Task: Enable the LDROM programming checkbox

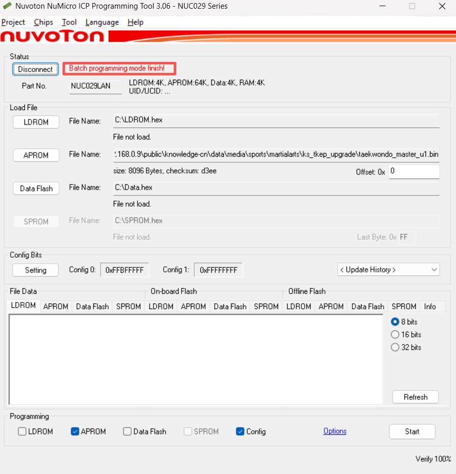Action: 22,432
